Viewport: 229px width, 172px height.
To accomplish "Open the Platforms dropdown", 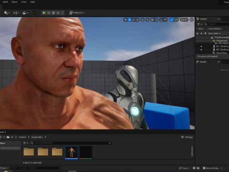I will click(77, 13).
